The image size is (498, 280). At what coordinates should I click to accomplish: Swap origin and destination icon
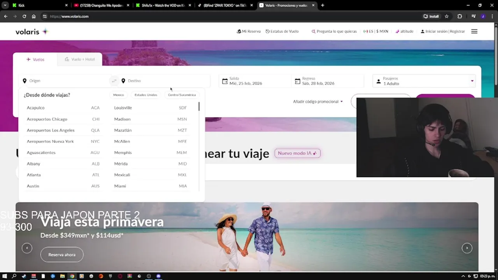(114, 81)
